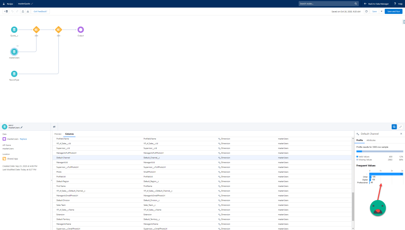Open the three-dot menu above masterUsers node
Image resolution: width=405 pixels, height=230 pixels.
[x=17, y=46]
